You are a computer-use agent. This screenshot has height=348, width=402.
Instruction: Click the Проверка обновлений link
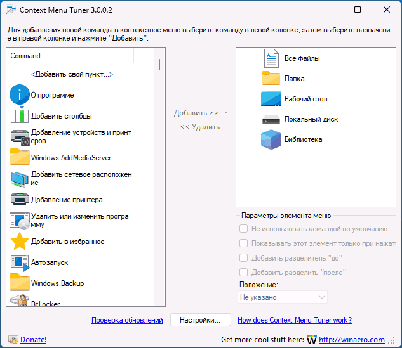127,320
